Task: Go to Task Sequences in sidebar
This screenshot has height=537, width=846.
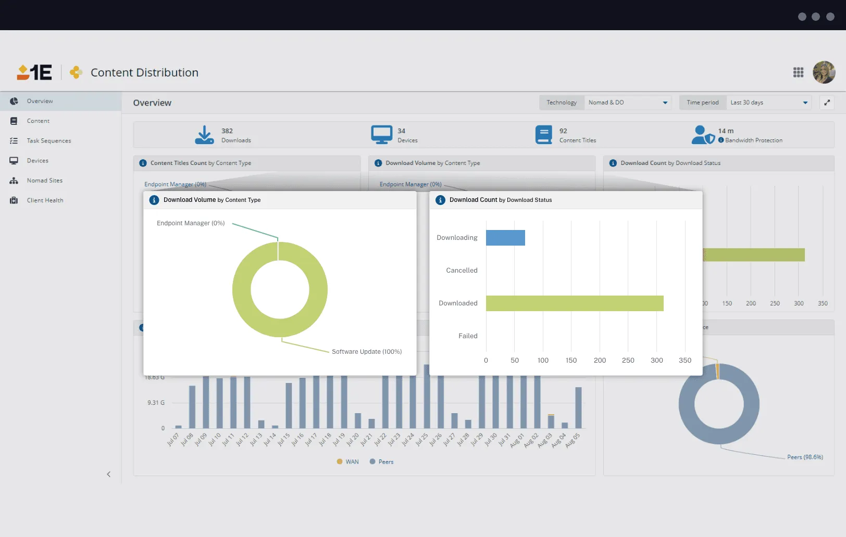Action: (48, 140)
